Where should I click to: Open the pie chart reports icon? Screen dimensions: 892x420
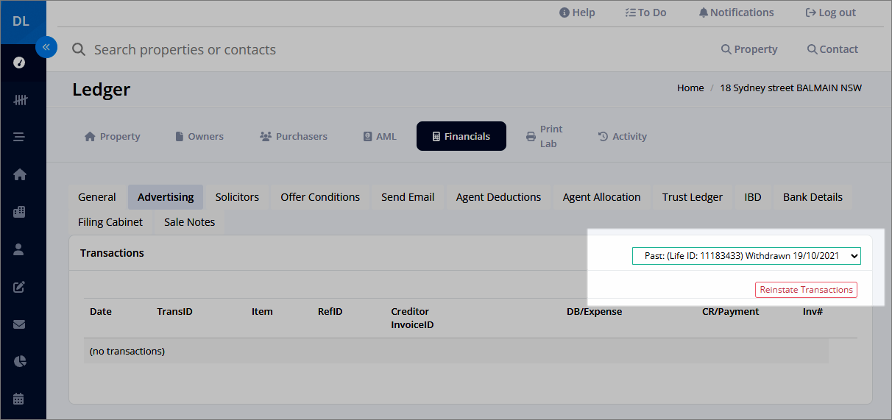(20, 361)
